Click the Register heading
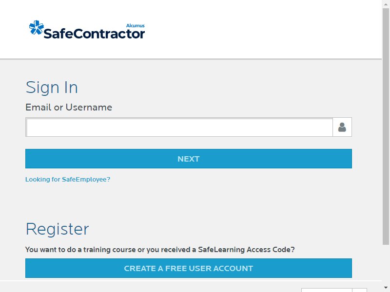This screenshot has width=390, height=292. pos(57,229)
